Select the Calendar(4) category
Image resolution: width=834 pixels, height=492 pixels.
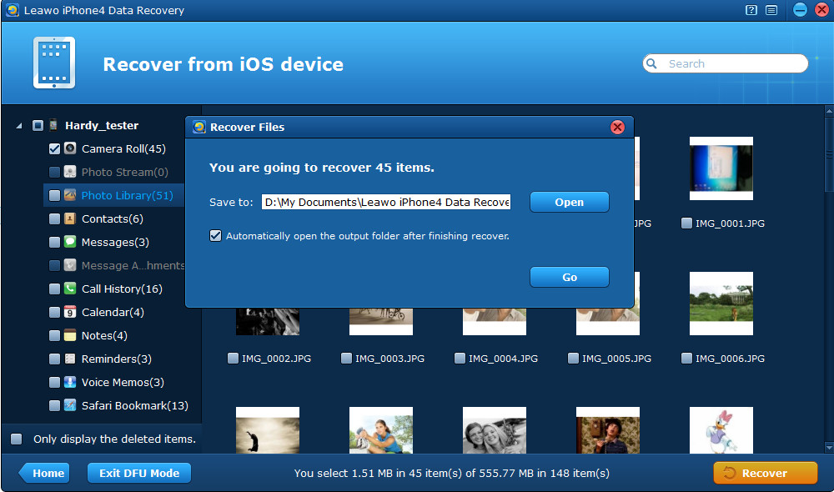pos(113,312)
